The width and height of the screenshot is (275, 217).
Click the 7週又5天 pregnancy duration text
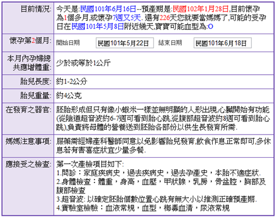127,18
